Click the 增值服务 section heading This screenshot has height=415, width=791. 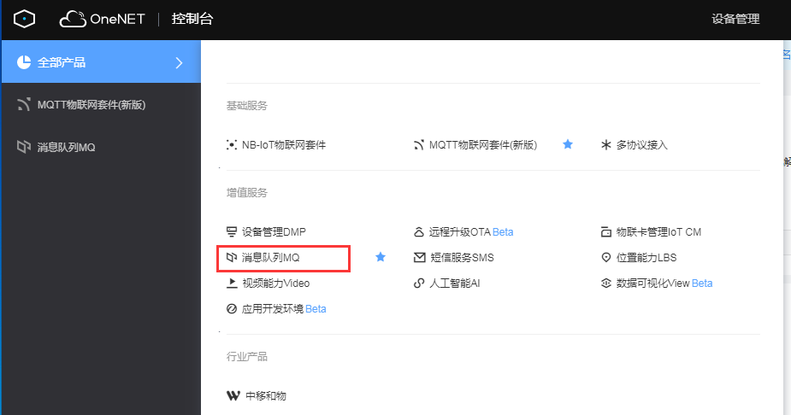246,192
